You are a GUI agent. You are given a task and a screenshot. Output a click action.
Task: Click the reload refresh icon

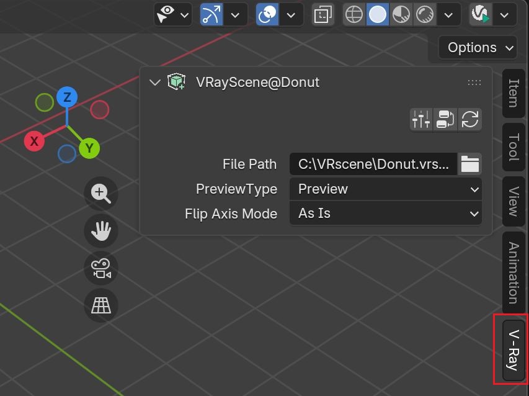[x=470, y=119]
